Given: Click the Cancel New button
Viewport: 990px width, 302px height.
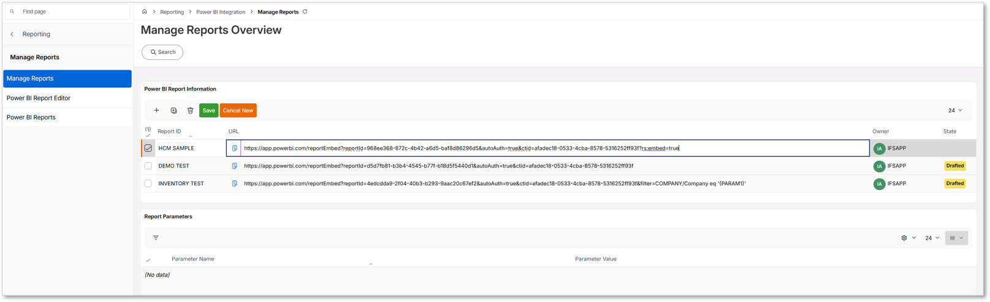Looking at the screenshot, I should [238, 111].
